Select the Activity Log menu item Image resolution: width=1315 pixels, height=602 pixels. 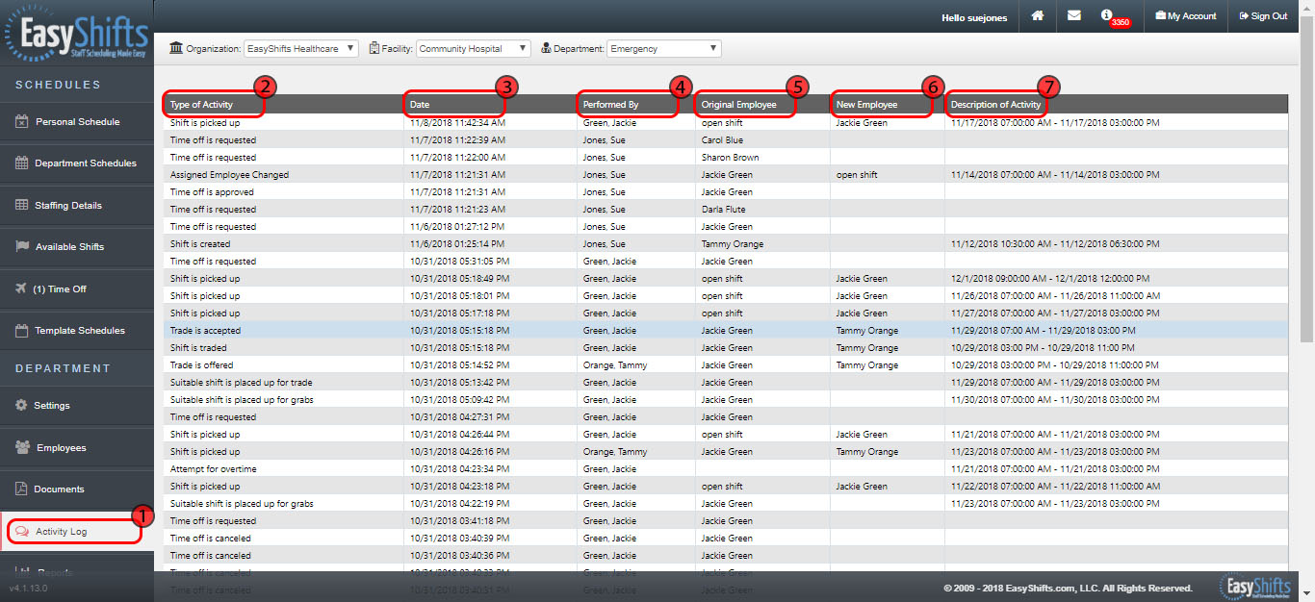[x=77, y=532]
